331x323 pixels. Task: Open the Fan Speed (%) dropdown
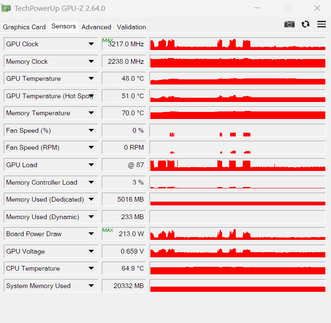[x=91, y=130]
